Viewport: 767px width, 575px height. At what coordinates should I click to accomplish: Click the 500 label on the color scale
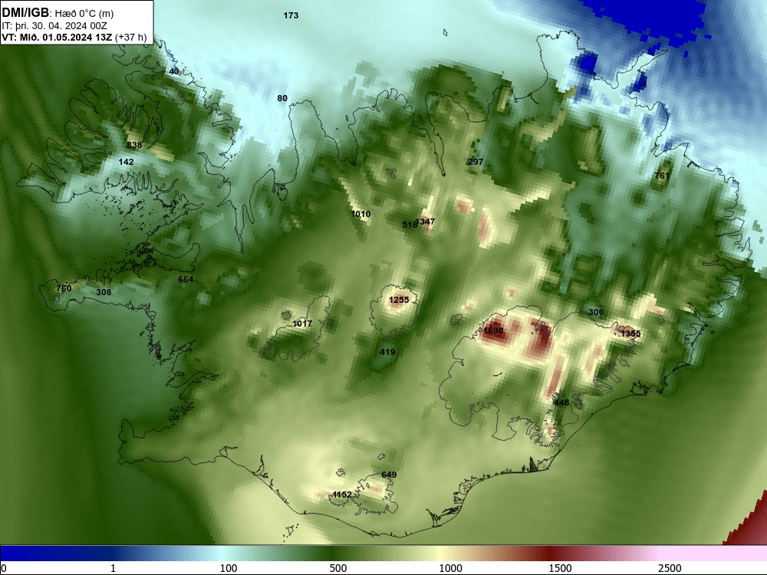338,568
